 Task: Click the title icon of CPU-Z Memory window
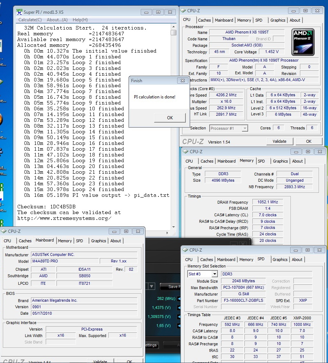(185, 151)
